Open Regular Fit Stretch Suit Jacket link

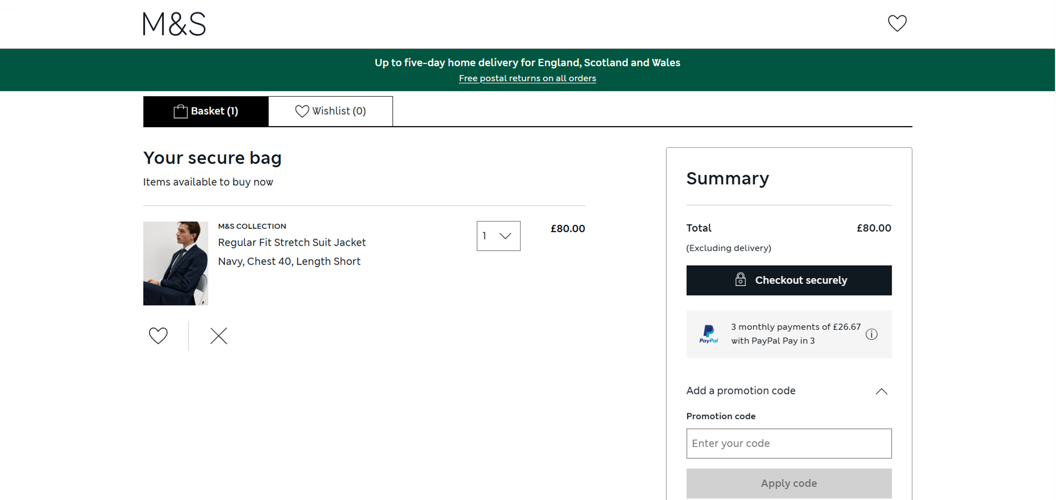(x=292, y=242)
